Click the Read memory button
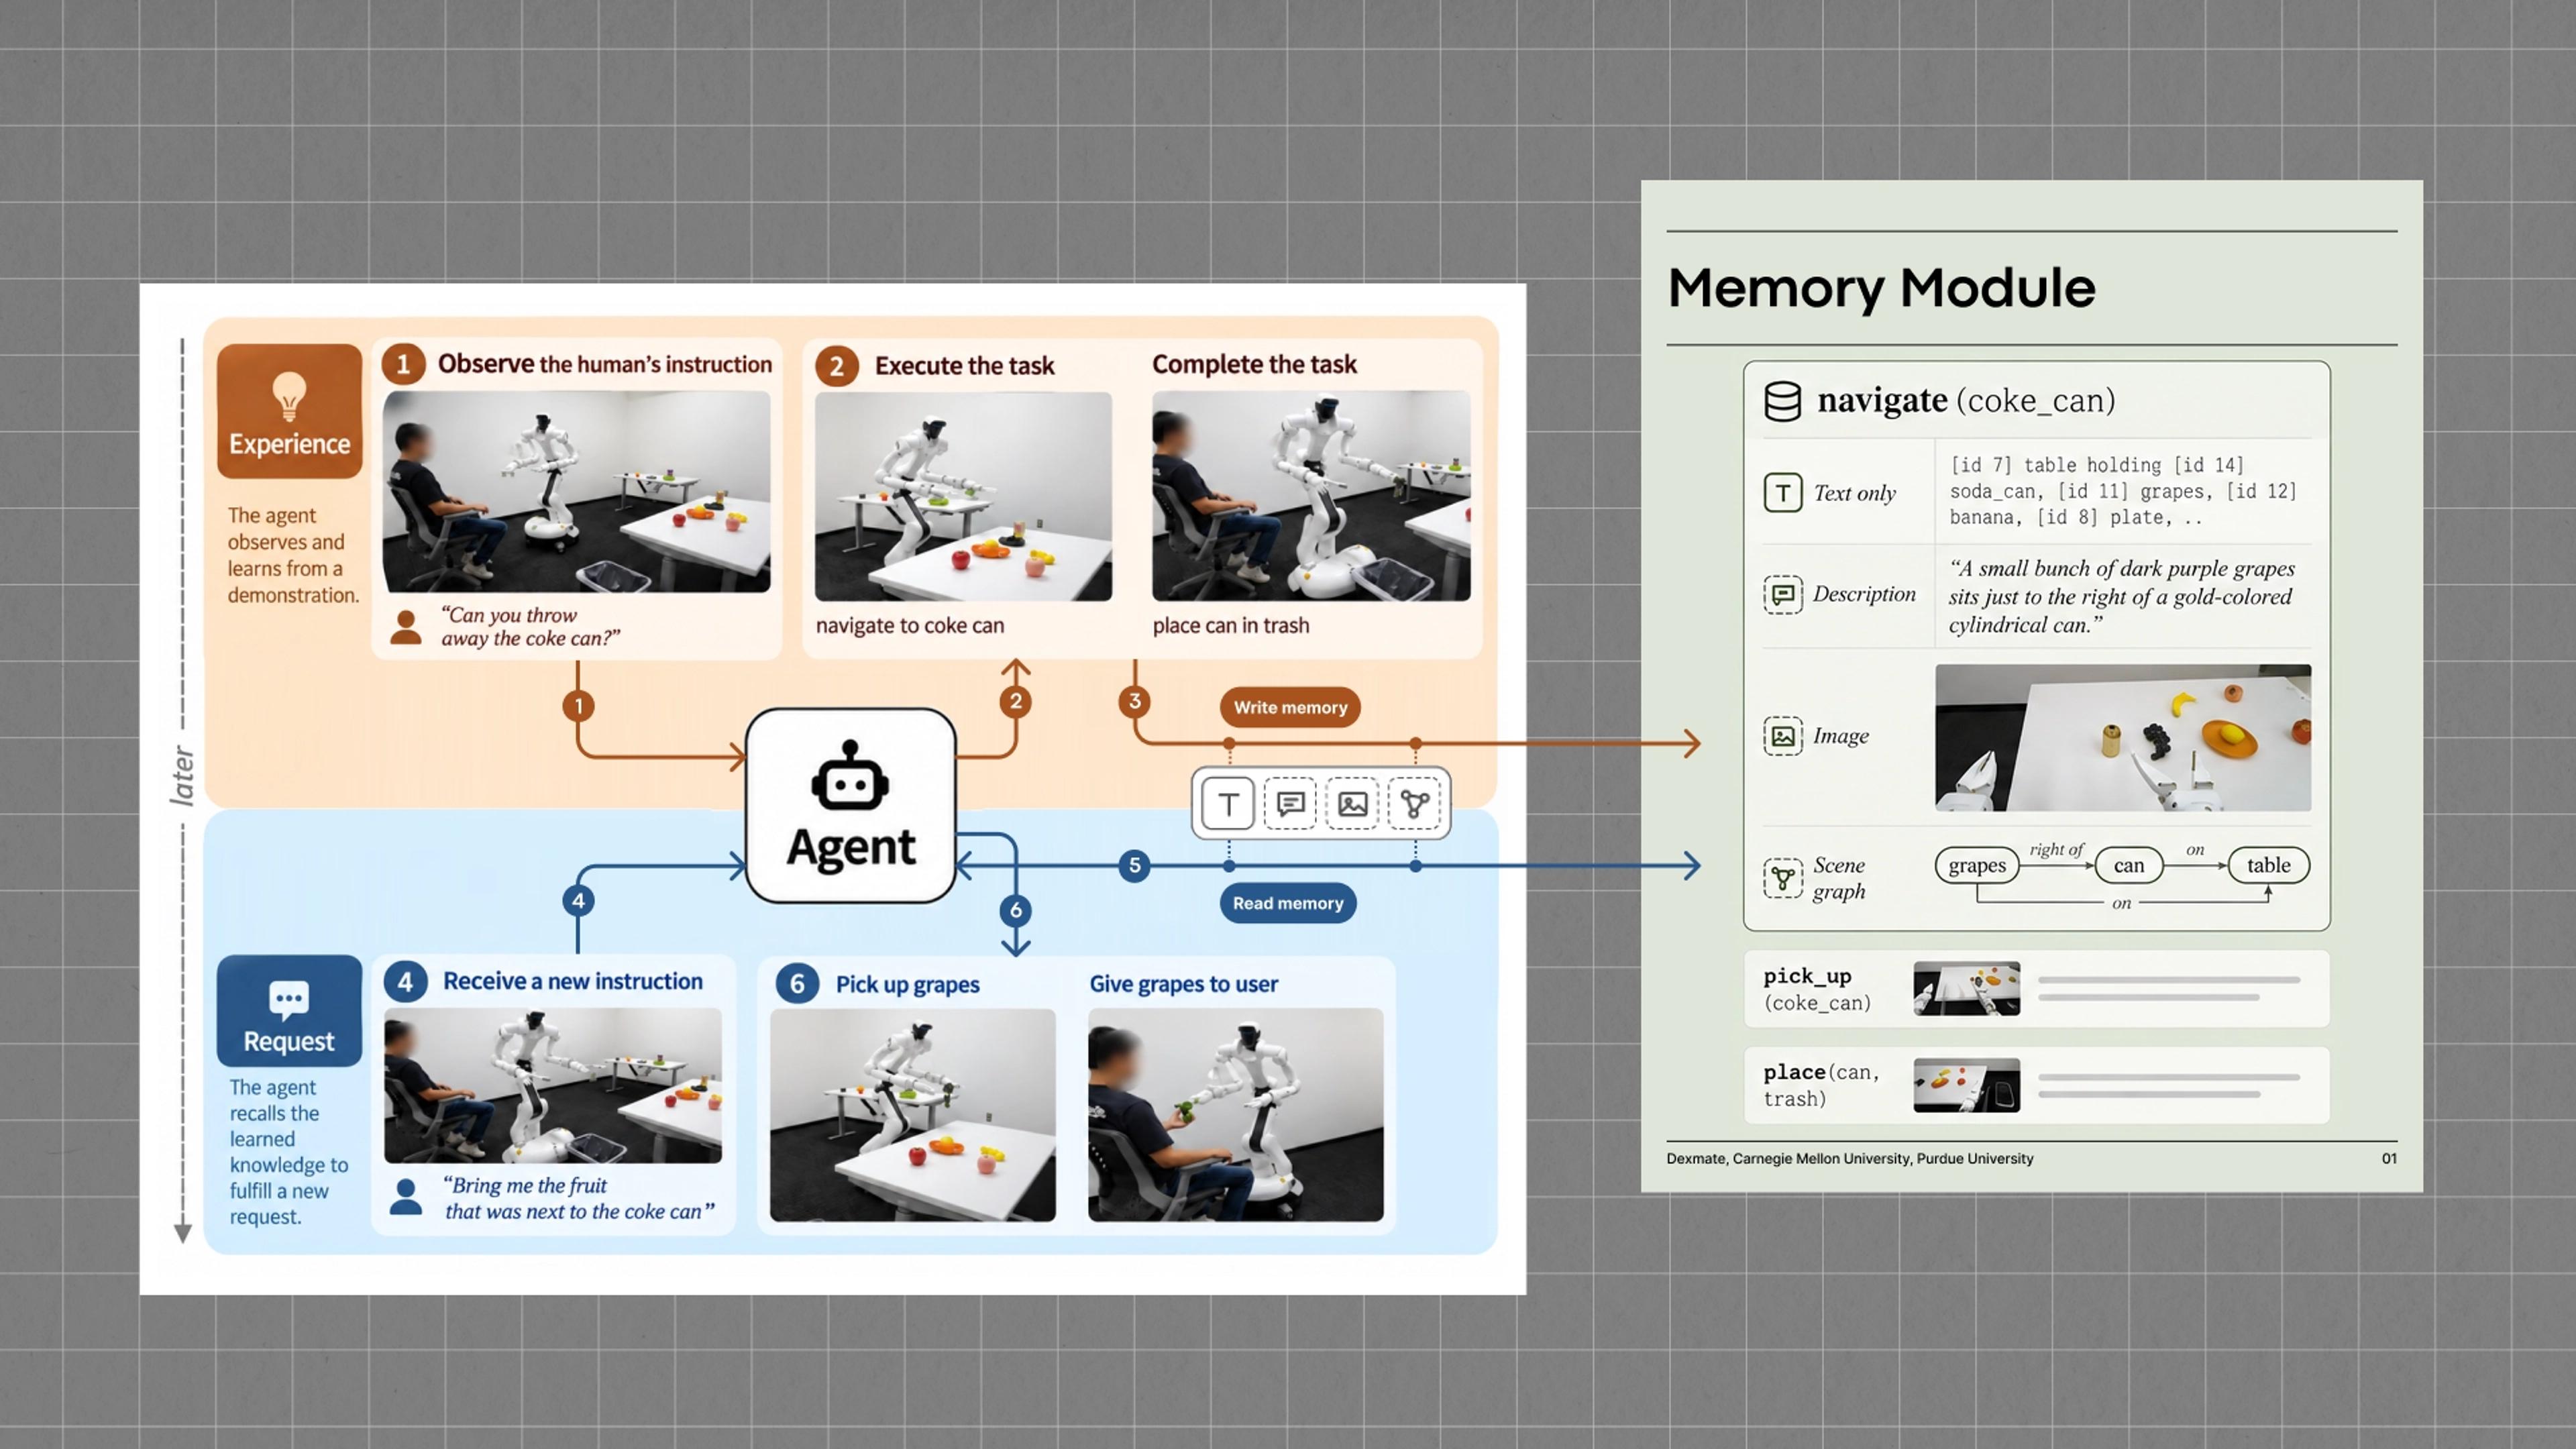The image size is (2576, 1449). point(1288,903)
